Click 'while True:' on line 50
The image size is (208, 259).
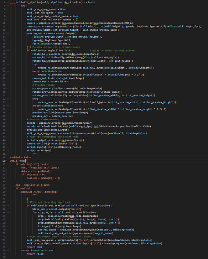(18, 161)
